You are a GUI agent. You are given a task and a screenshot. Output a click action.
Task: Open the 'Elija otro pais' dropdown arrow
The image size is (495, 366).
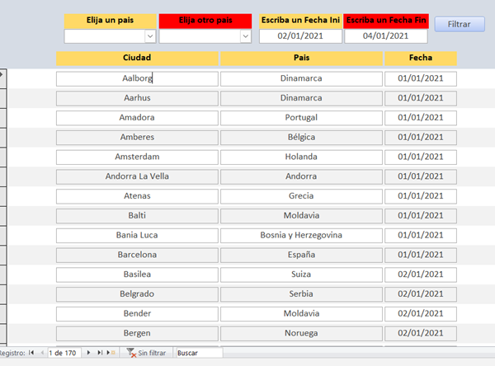[245, 36]
